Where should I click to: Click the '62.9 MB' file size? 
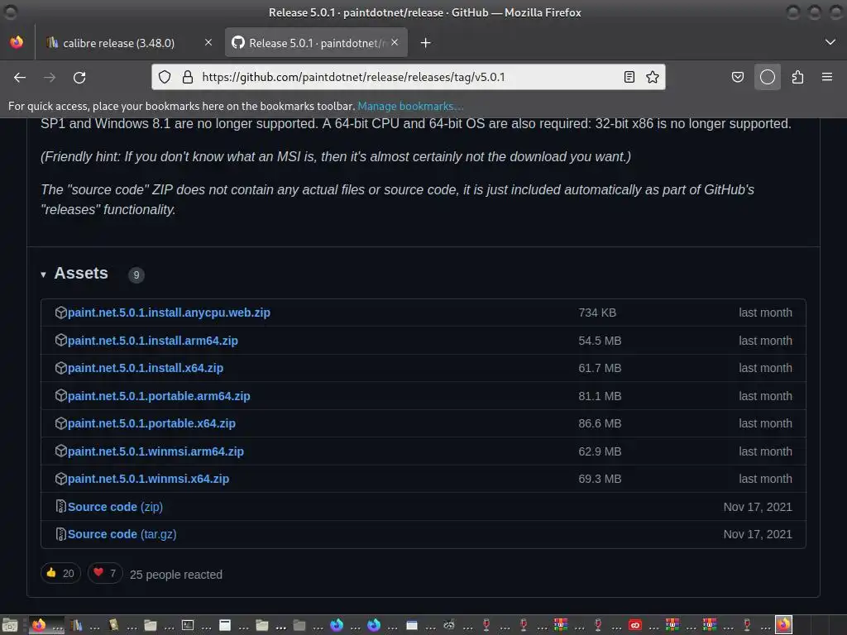(x=600, y=451)
